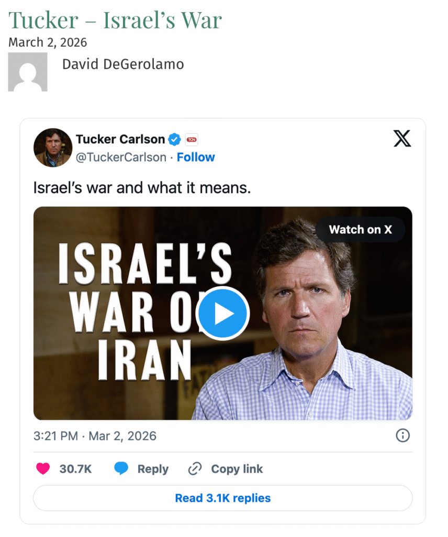The width and height of the screenshot is (448, 537).
Task: Click the 30.7K like count
Action: pyautogui.click(x=75, y=469)
